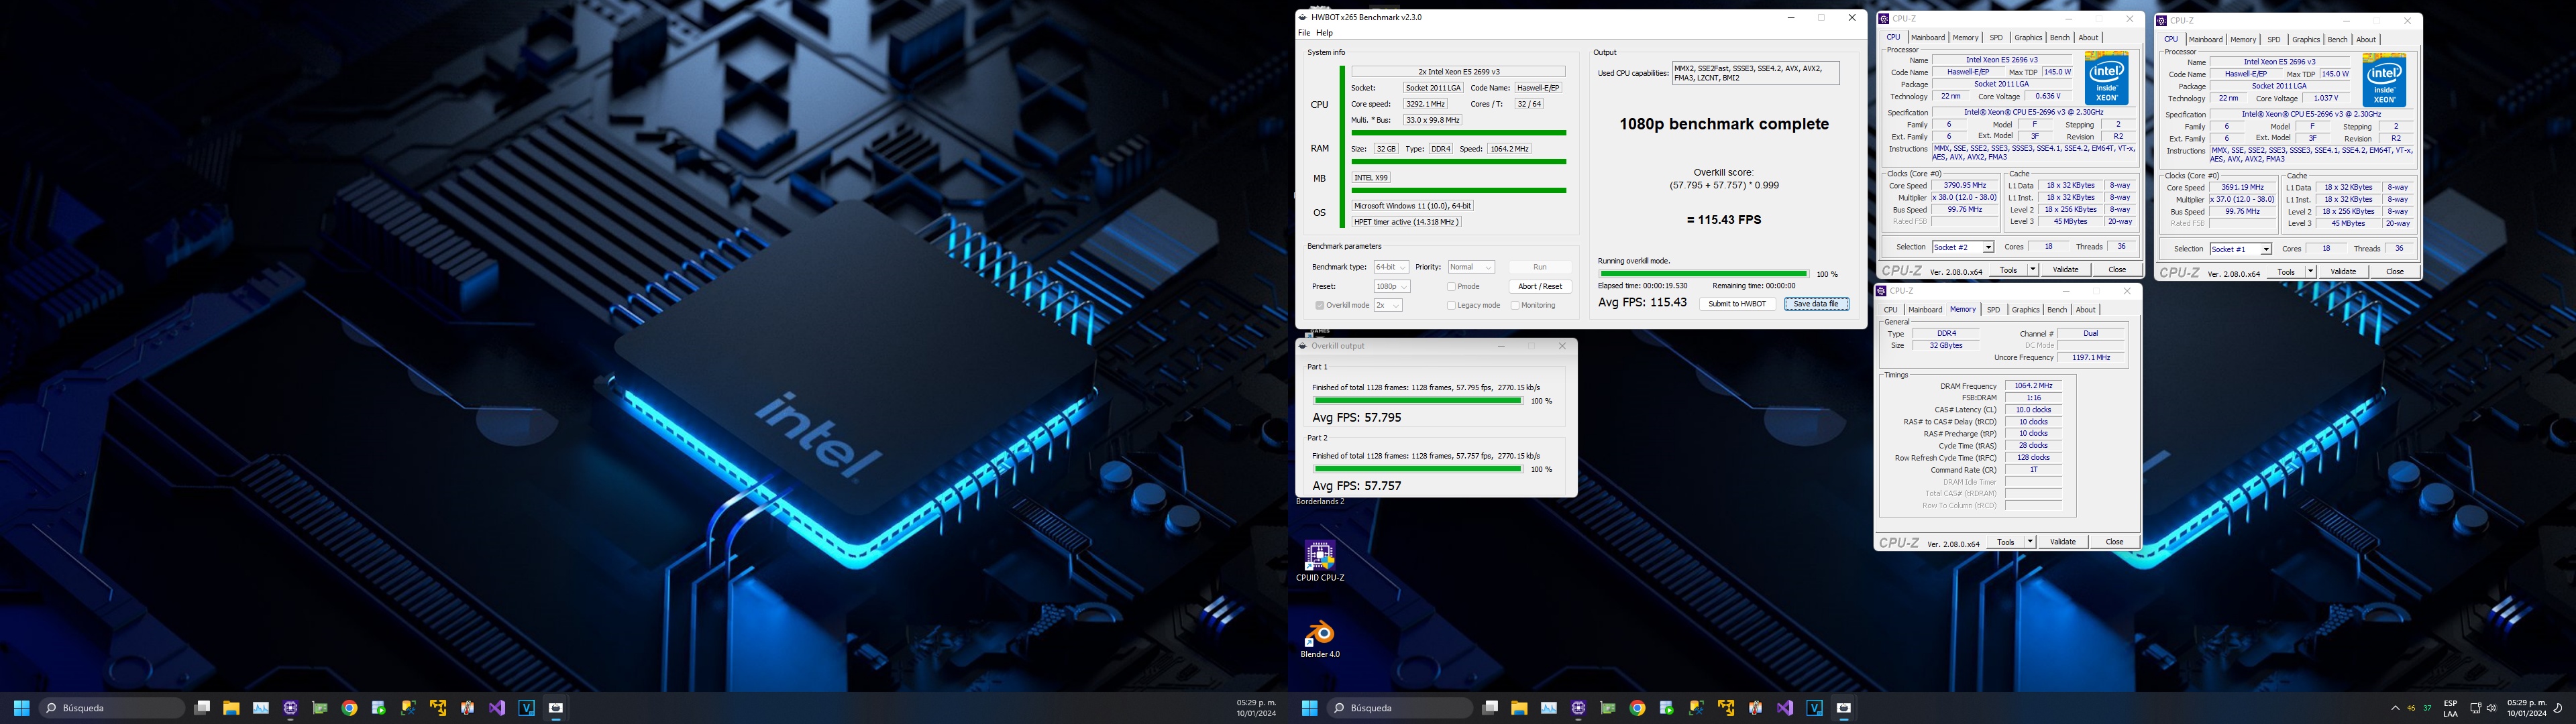Open SPD tab in CPU-Z Memory window
The width and height of the screenshot is (2576, 724).
coord(1993,310)
